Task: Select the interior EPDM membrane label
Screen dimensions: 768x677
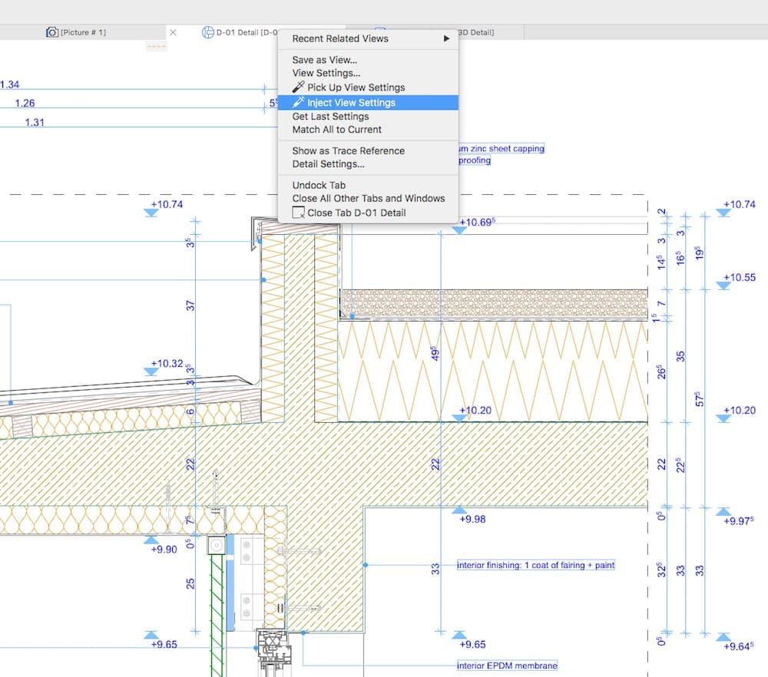Action: [x=507, y=665]
